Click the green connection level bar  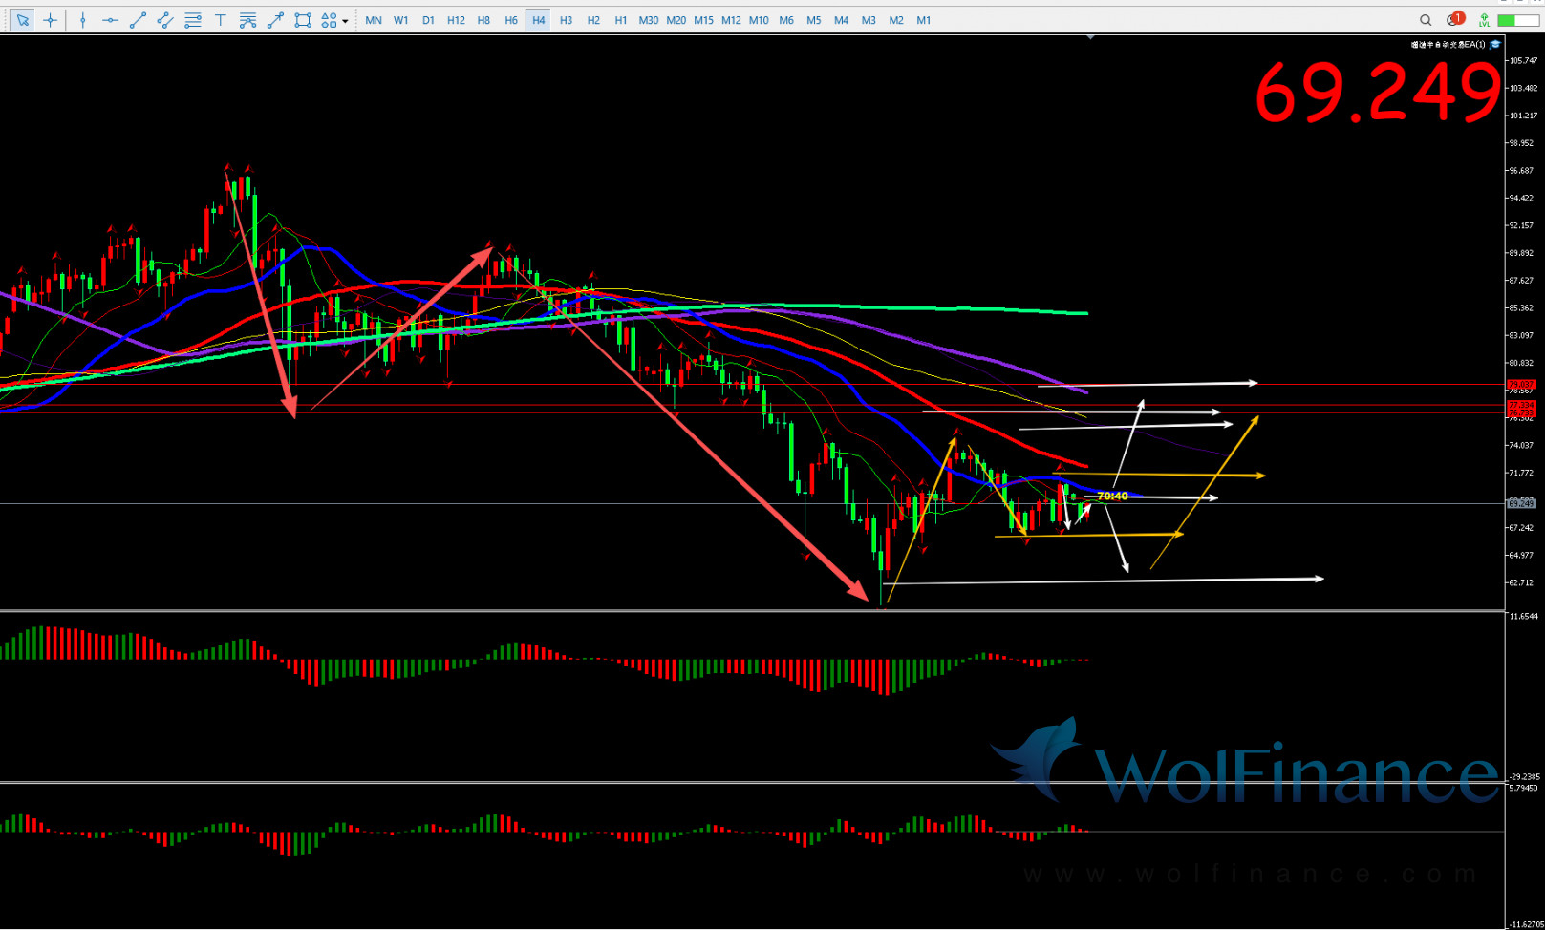coord(1517,20)
